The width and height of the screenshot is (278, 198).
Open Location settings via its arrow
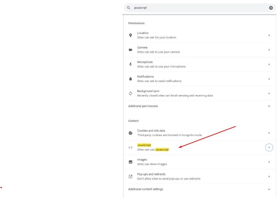(269, 35)
